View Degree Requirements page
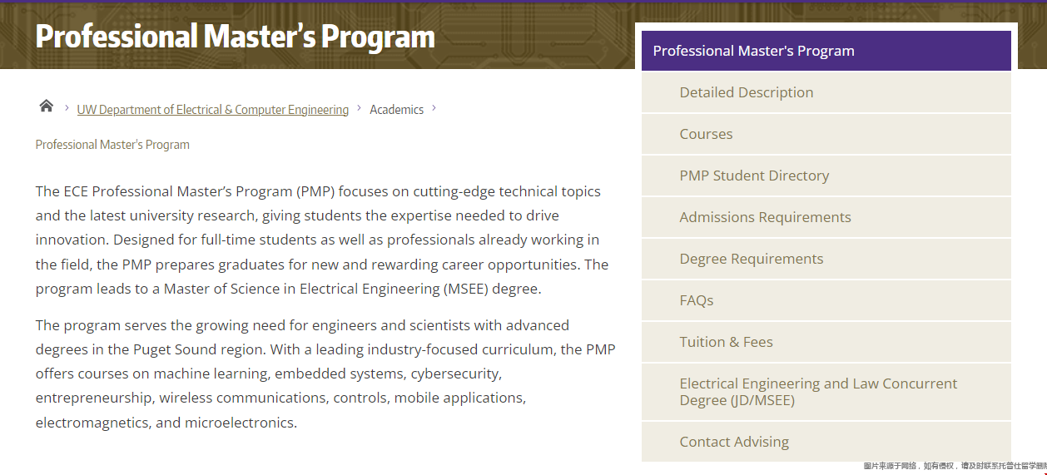This screenshot has height=475, width=1047. [x=826, y=259]
